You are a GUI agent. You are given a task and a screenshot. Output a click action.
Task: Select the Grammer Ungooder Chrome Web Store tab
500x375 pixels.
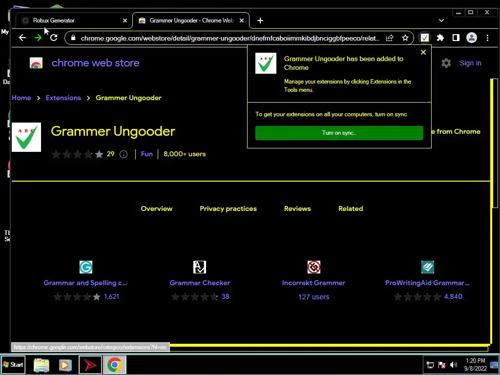pyautogui.click(x=191, y=21)
